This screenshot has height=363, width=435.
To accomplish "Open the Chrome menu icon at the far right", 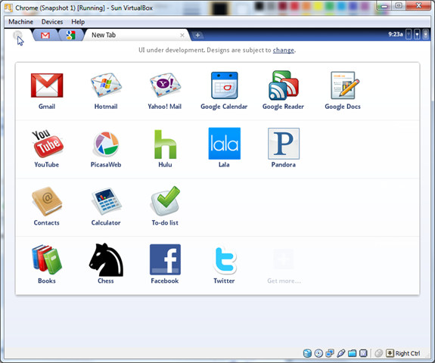I will point(426,34).
